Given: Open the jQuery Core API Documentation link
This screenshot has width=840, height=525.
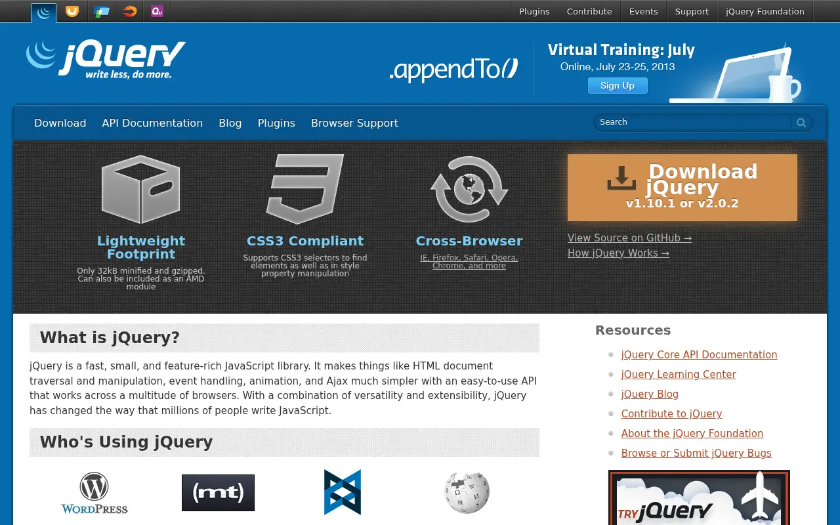Looking at the screenshot, I should click(699, 355).
